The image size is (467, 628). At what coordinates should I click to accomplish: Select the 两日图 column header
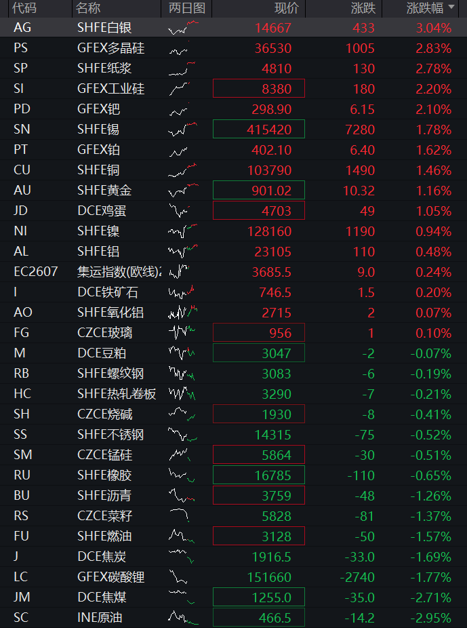tap(187, 8)
